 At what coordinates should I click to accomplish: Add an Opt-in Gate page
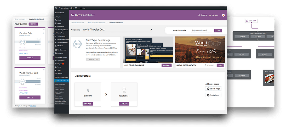pos(213,95)
